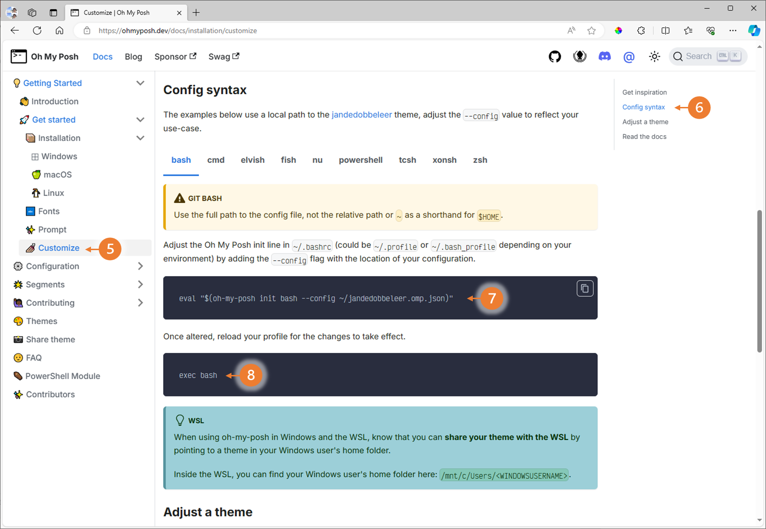Open the Docs nav item
This screenshot has width=766, height=529.
coord(102,57)
